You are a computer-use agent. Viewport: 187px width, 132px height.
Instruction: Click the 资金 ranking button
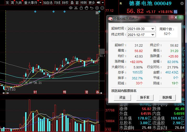pos(122,97)
